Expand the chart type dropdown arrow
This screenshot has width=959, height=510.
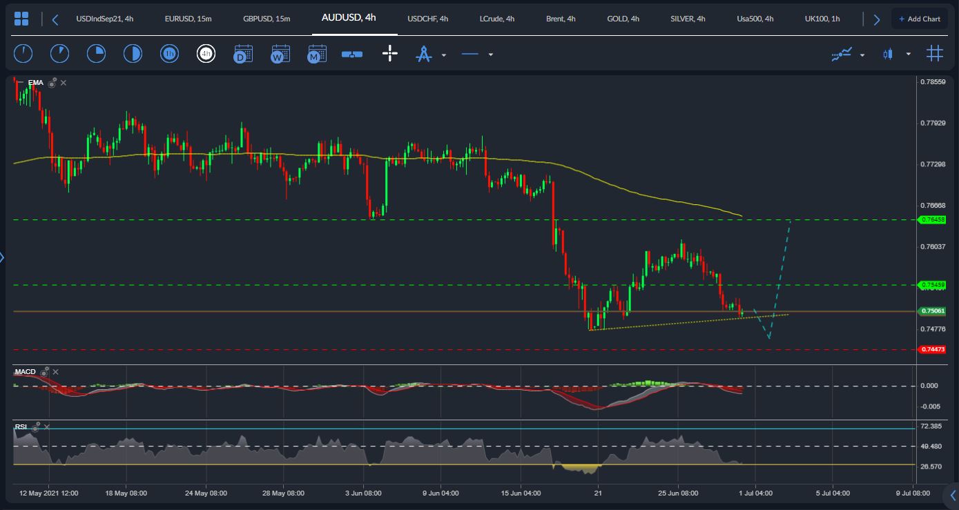(x=909, y=55)
